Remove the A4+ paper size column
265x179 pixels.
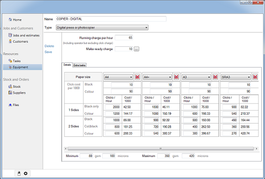coord(176,77)
